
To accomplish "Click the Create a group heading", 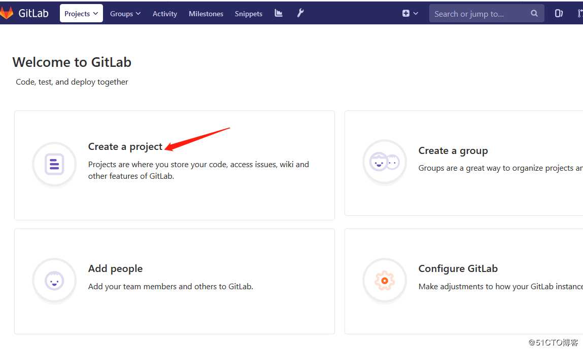I will point(453,151).
